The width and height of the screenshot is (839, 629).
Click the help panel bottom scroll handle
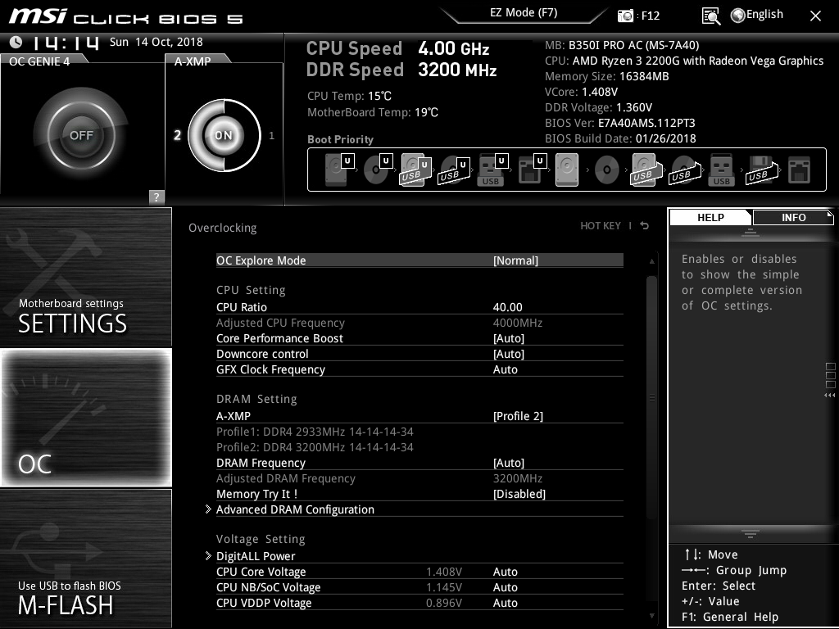pyautogui.click(x=751, y=533)
